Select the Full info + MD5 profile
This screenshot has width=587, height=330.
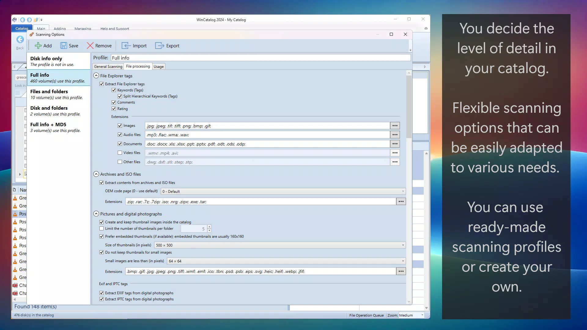point(59,127)
